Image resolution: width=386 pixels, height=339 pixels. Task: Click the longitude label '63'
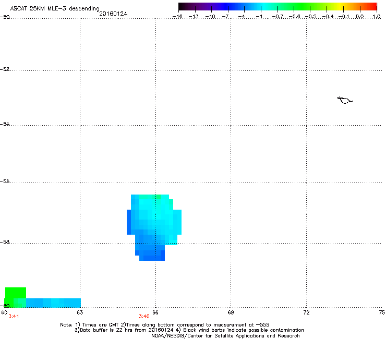click(x=80, y=312)
